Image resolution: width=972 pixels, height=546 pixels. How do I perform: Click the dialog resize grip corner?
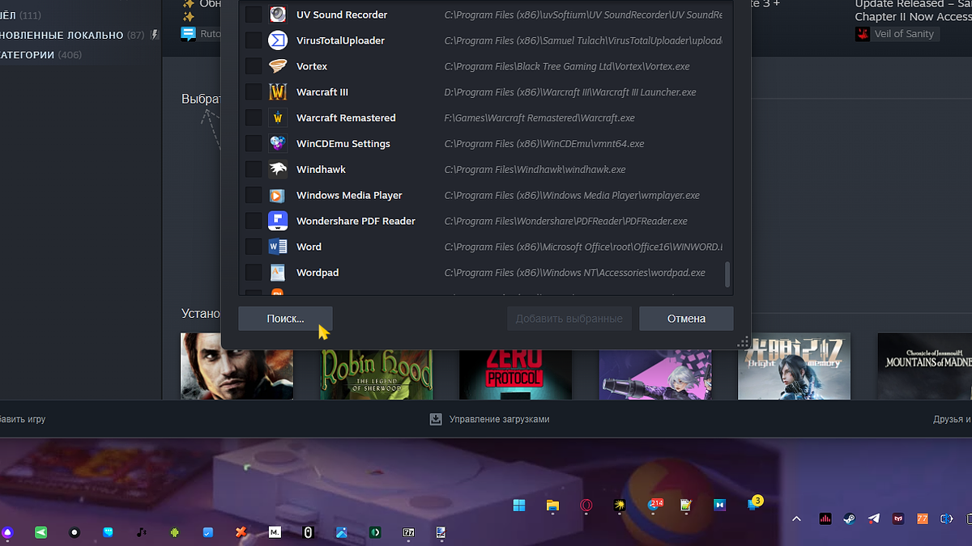click(743, 342)
